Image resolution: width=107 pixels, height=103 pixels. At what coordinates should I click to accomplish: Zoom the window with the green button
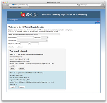[7, 2]
